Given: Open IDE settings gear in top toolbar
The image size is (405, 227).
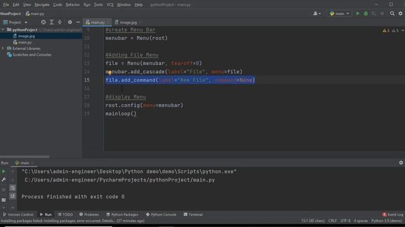Looking at the screenshot, I should (x=401, y=13).
